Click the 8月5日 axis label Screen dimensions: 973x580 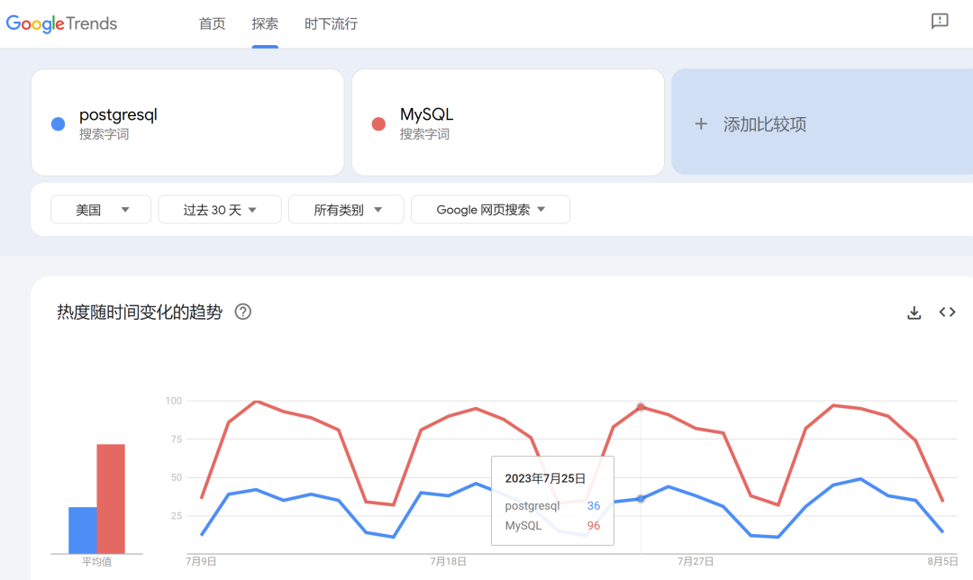point(942,561)
